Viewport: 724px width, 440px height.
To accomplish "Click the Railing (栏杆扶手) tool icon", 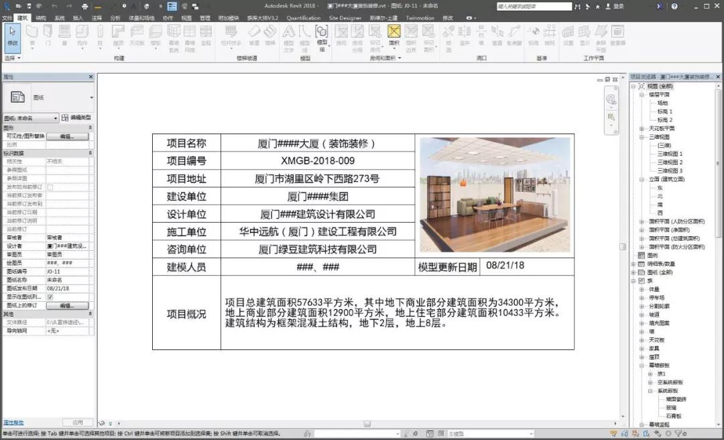I will [231, 32].
